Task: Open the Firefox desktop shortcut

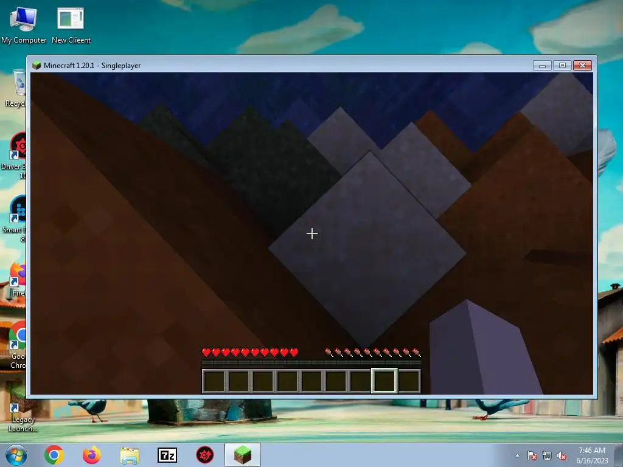Action: point(18,280)
